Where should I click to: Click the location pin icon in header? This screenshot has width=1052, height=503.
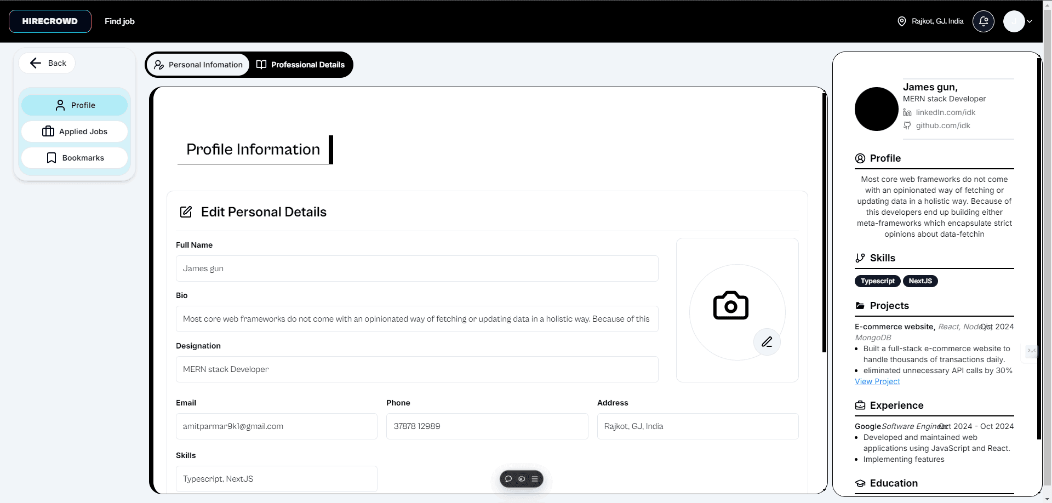coord(902,21)
